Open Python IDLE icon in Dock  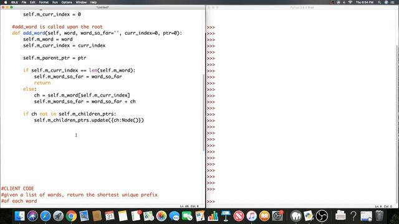coord(309,216)
